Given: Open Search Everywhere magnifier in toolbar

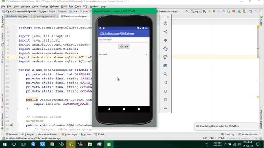Looking at the screenshot, I should coord(256,12).
